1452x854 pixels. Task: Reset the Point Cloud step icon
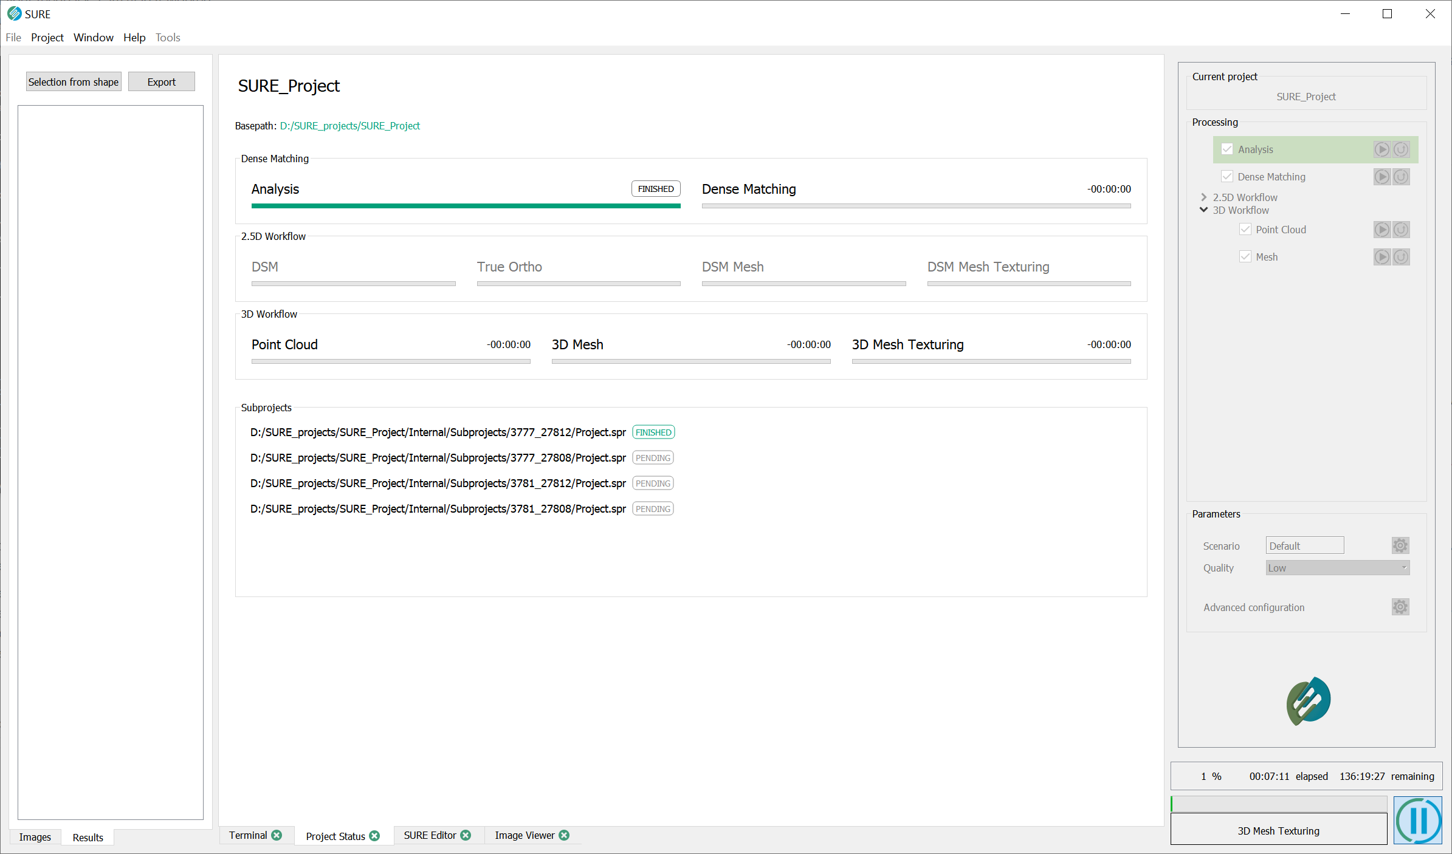tap(1401, 230)
